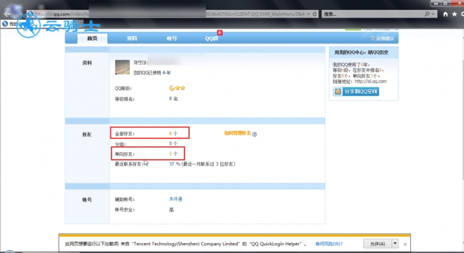Click the 单向好友 count 3 个
The height and width of the screenshot is (253, 464).
coord(173,154)
